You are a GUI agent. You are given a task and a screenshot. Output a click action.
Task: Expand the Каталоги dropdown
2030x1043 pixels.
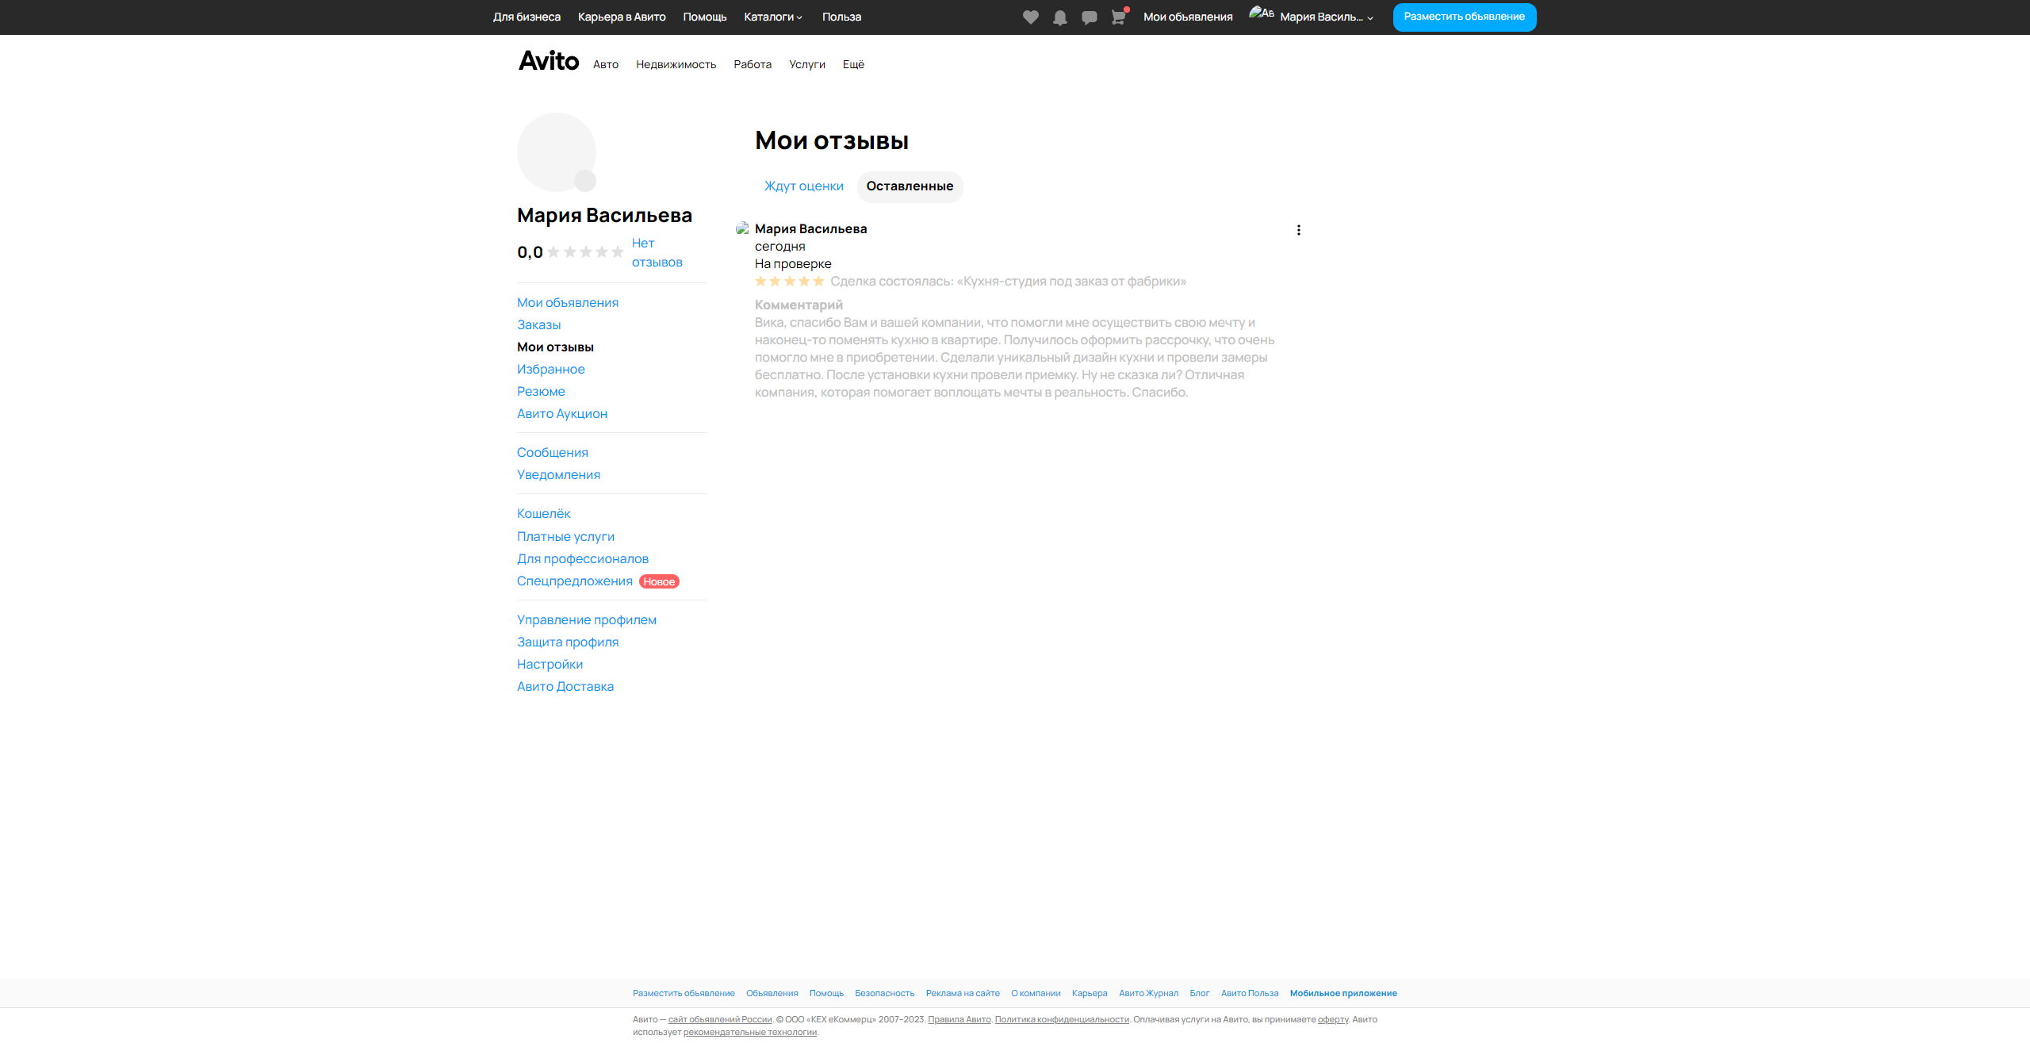773,17
